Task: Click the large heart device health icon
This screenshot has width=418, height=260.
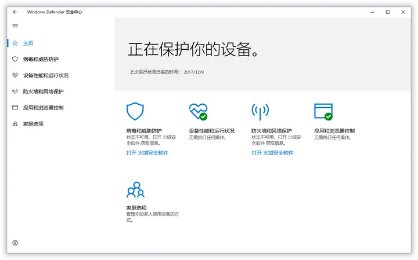Action: 199,112
